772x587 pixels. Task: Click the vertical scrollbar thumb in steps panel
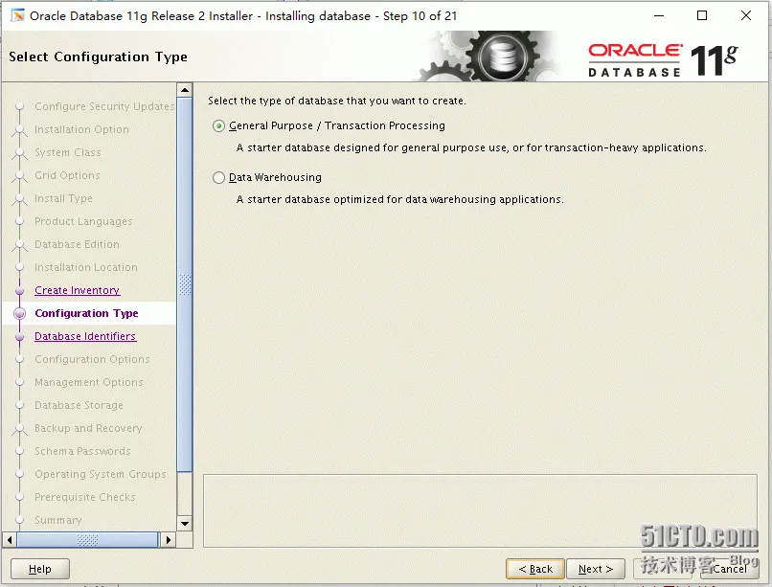coord(185,284)
